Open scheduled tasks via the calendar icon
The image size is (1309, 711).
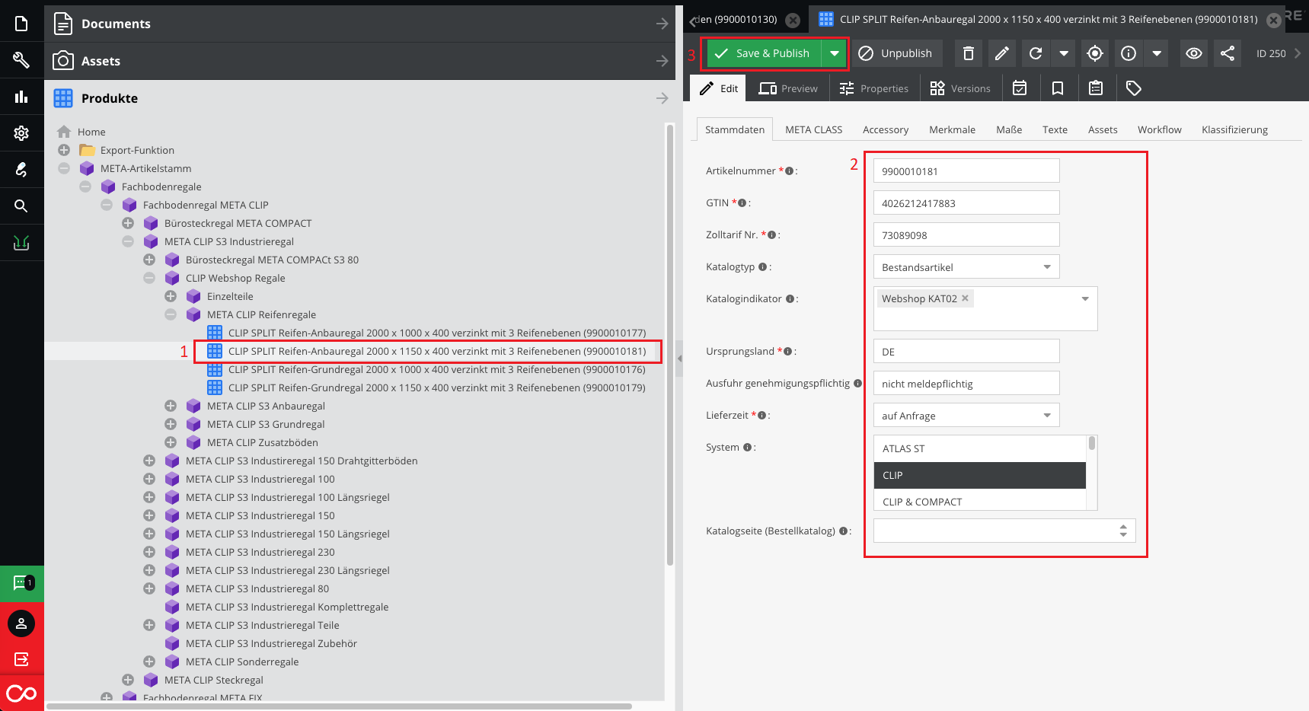pos(1020,88)
